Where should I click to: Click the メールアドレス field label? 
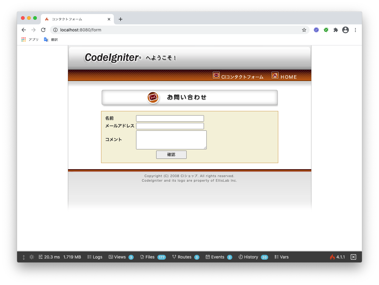120,126
